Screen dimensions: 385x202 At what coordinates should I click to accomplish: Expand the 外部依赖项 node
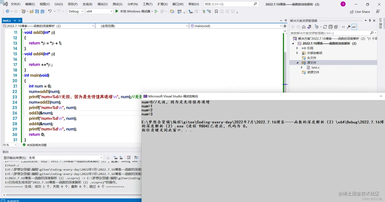[x=297, y=53]
